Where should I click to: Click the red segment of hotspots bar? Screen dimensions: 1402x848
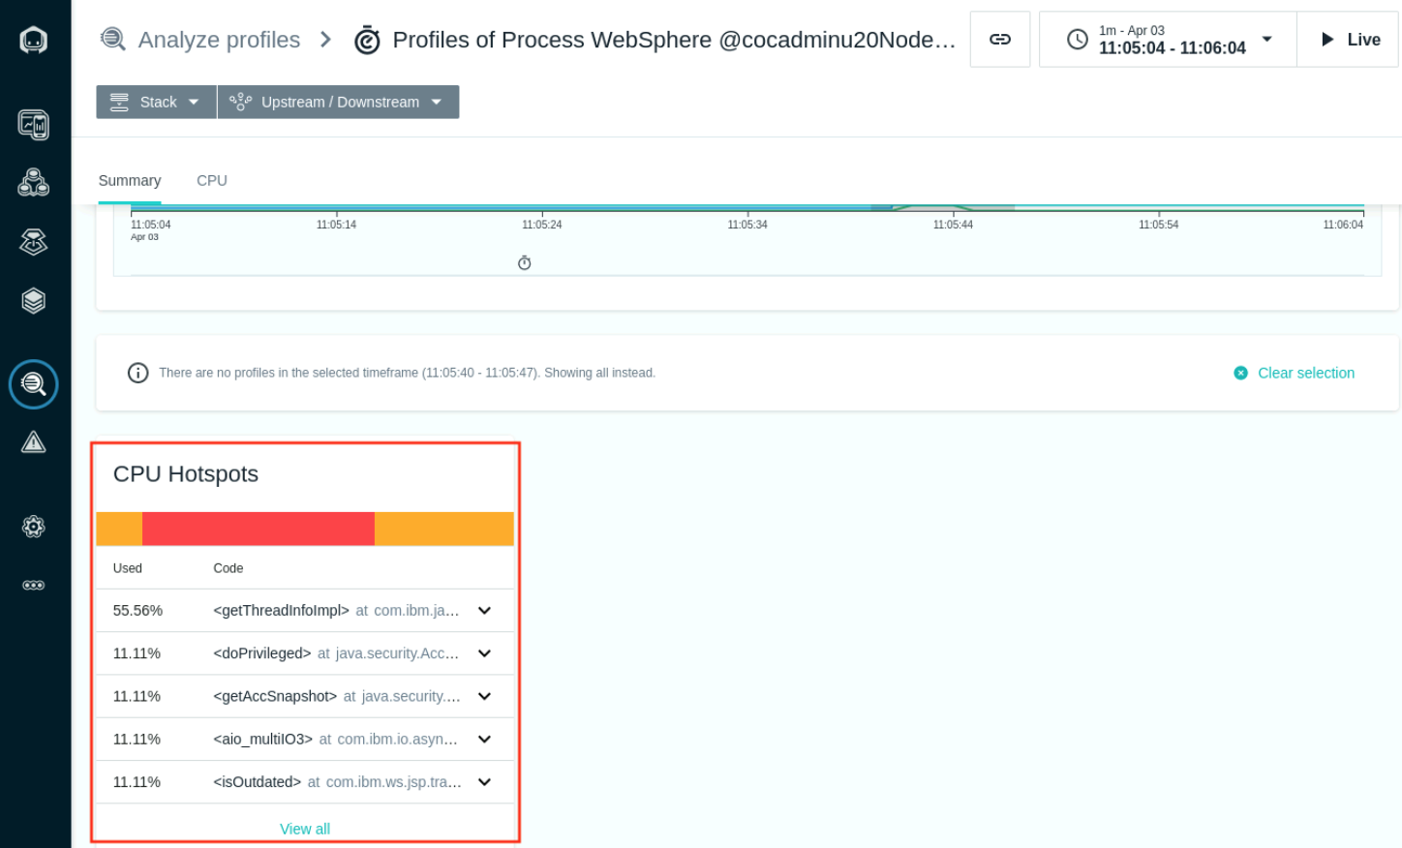pyautogui.click(x=259, y=529)
